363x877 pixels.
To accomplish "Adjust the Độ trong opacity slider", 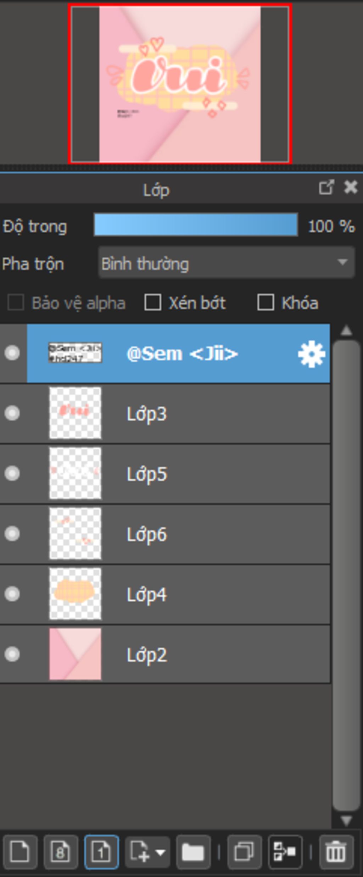I will (196, 225).
